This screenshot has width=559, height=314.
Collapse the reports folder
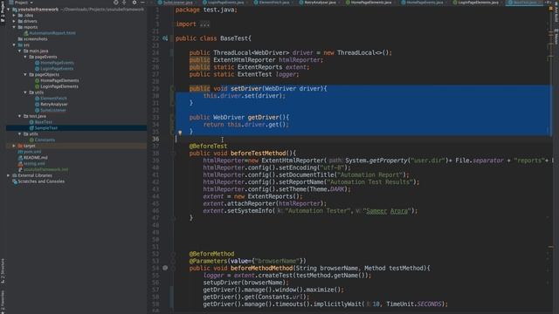tap(14, 27)
